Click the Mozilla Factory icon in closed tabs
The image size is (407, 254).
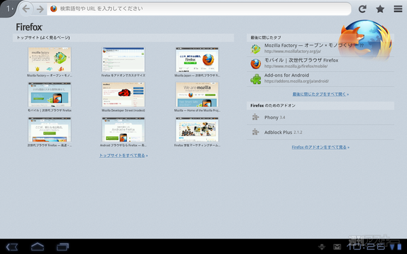(x=256, y=49)
